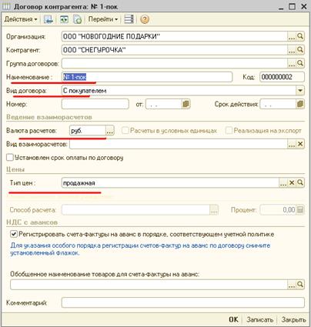Click ellipsis button in Вид взаиморасчетов field
Screen dimensions: 311x327
click(x=291, y=144)
